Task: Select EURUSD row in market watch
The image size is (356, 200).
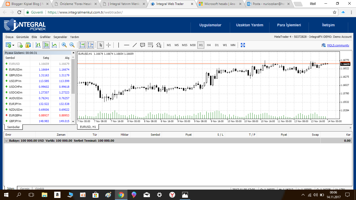Action: point(38,64)
